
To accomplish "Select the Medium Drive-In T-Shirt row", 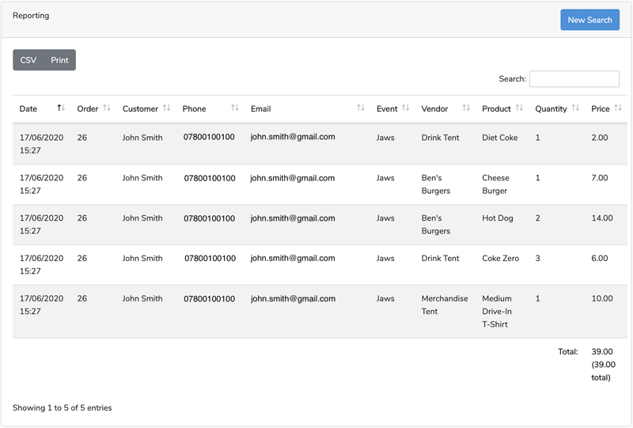I will [320, 312].
